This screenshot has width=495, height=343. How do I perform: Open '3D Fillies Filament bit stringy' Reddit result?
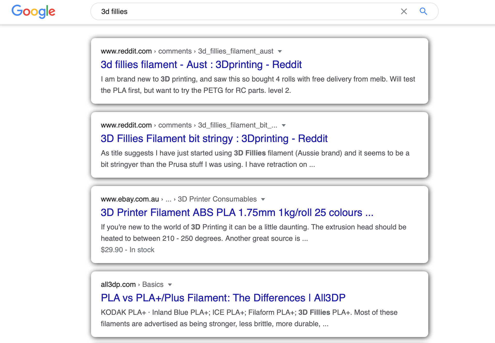[x=214, y=139]
